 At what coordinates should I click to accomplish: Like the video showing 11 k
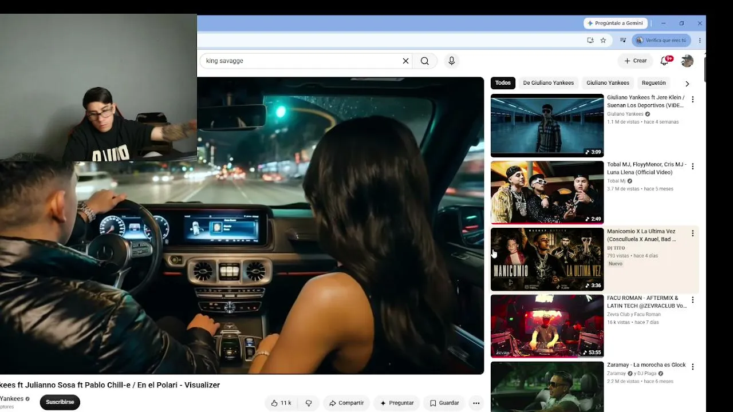tap(281, 403)
